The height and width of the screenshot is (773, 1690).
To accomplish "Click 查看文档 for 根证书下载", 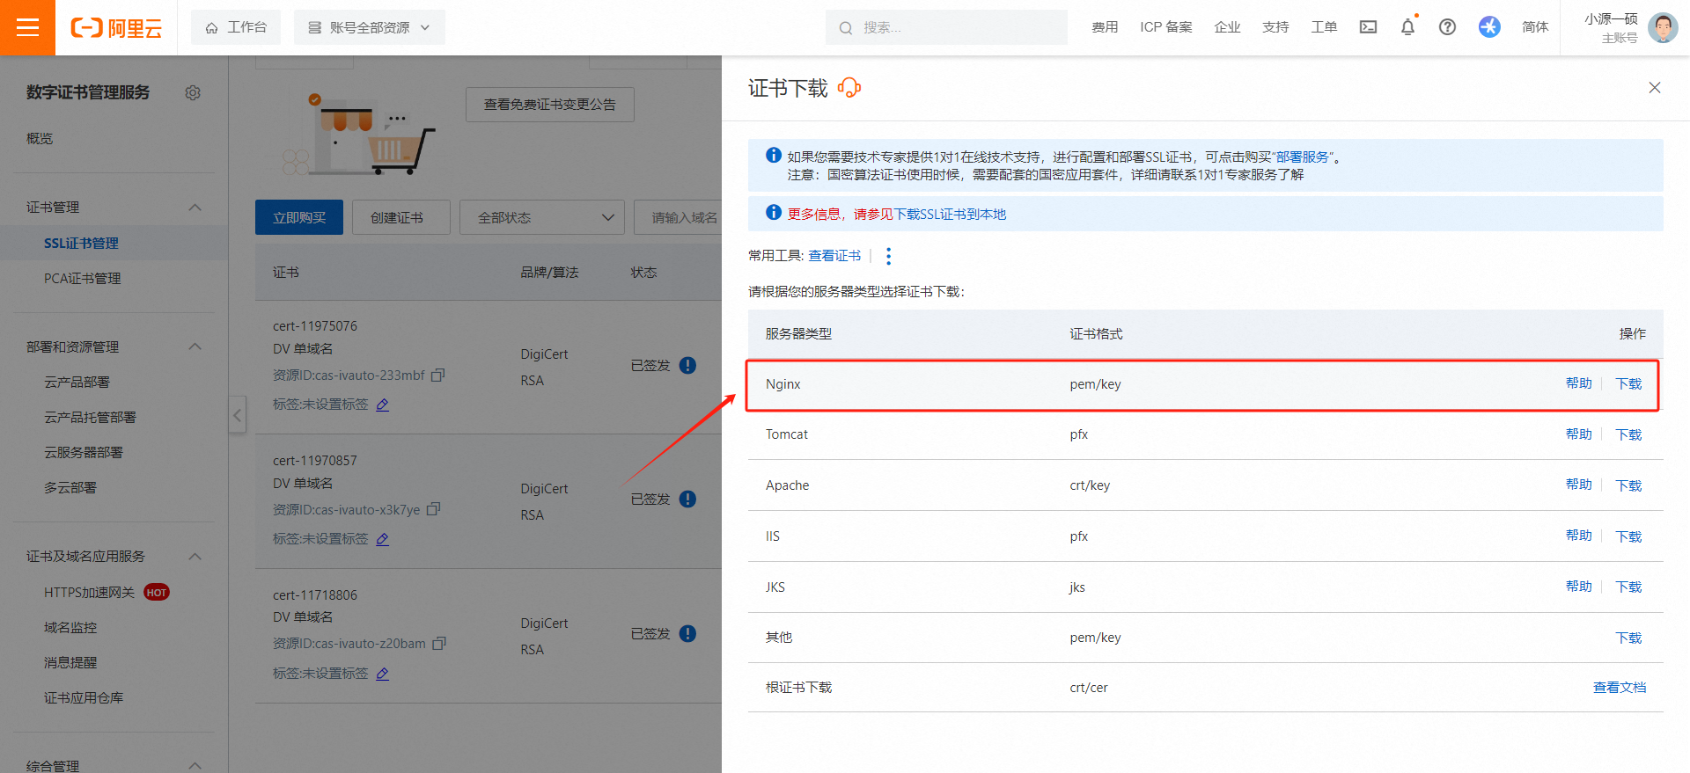I will 1620,688.
